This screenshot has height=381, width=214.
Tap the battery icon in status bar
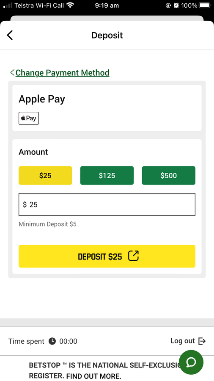[x=205, y=6]
